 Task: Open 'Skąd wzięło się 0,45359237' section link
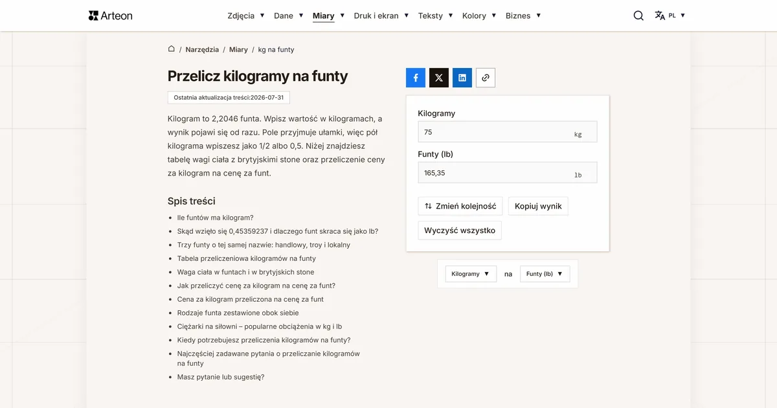pos(278,231)
